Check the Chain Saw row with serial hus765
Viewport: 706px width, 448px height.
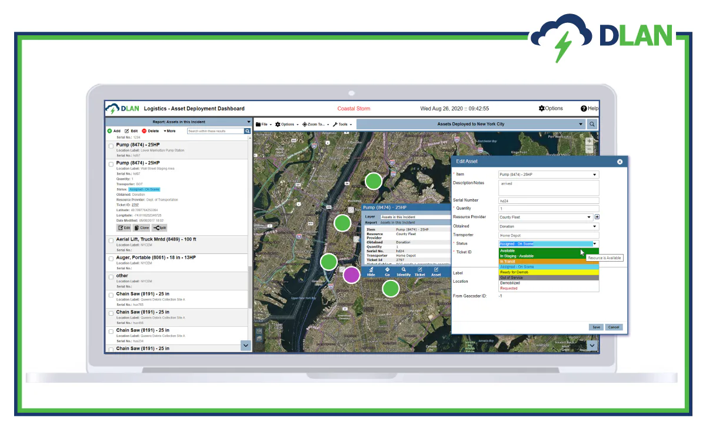point(111,295)
